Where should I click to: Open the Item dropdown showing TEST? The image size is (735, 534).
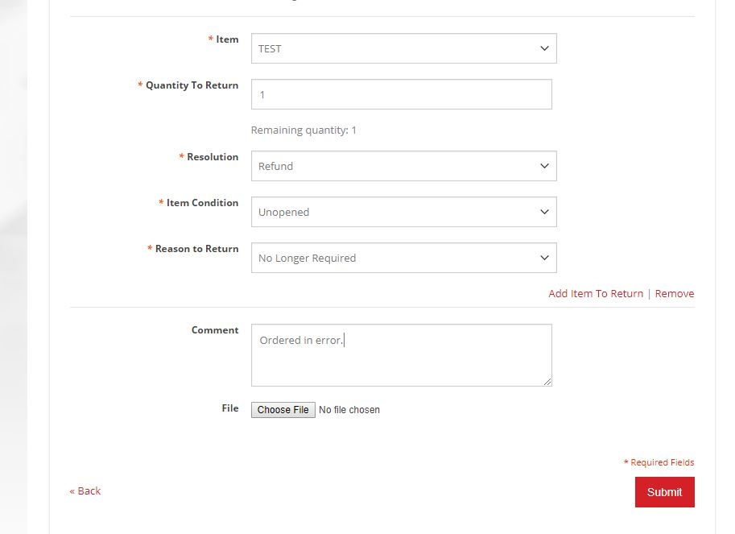[403, 48]
